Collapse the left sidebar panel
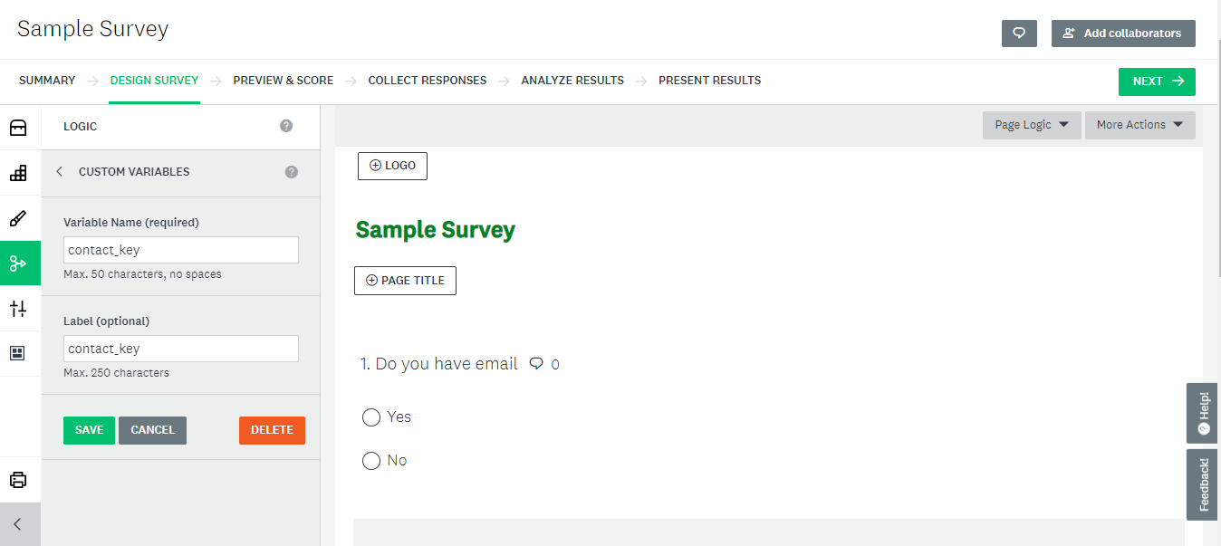1221x546 pixels. pos(18,524)
